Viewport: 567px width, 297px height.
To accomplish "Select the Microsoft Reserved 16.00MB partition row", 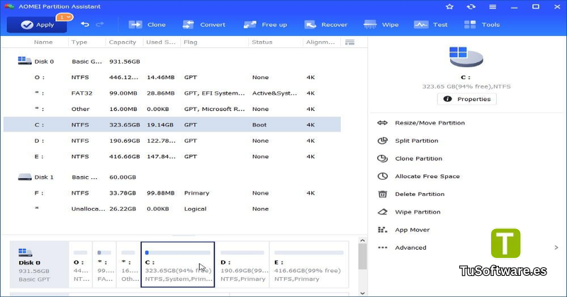I will [x=172, y=109].
